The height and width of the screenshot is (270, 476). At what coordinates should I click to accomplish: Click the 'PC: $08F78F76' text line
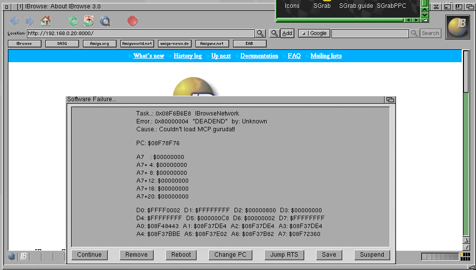click(x=158, y=143)
